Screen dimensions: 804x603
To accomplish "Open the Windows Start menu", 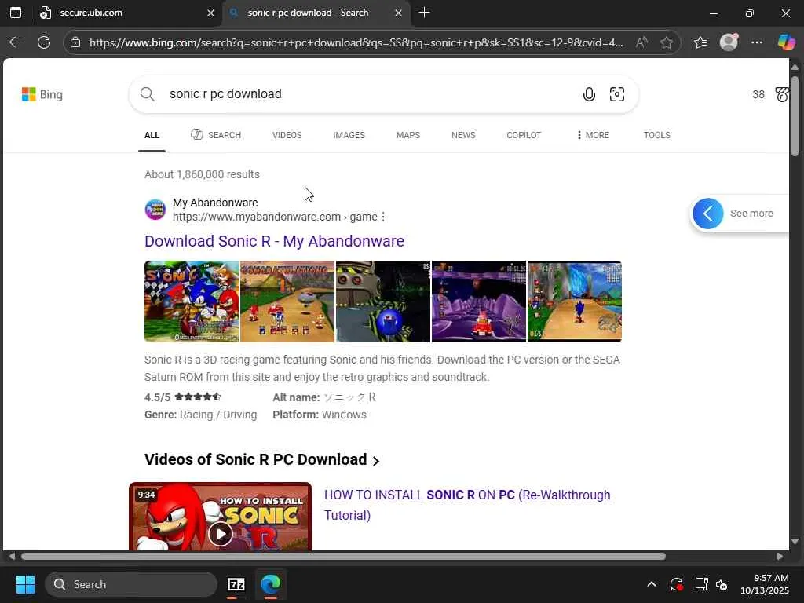I will click(x=25, y=584).
